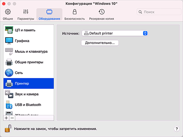Image resolution: width=183 pixels, height=137 pixels.
Task: Choose the Сеть label
Action: click(x=19, y=73)
